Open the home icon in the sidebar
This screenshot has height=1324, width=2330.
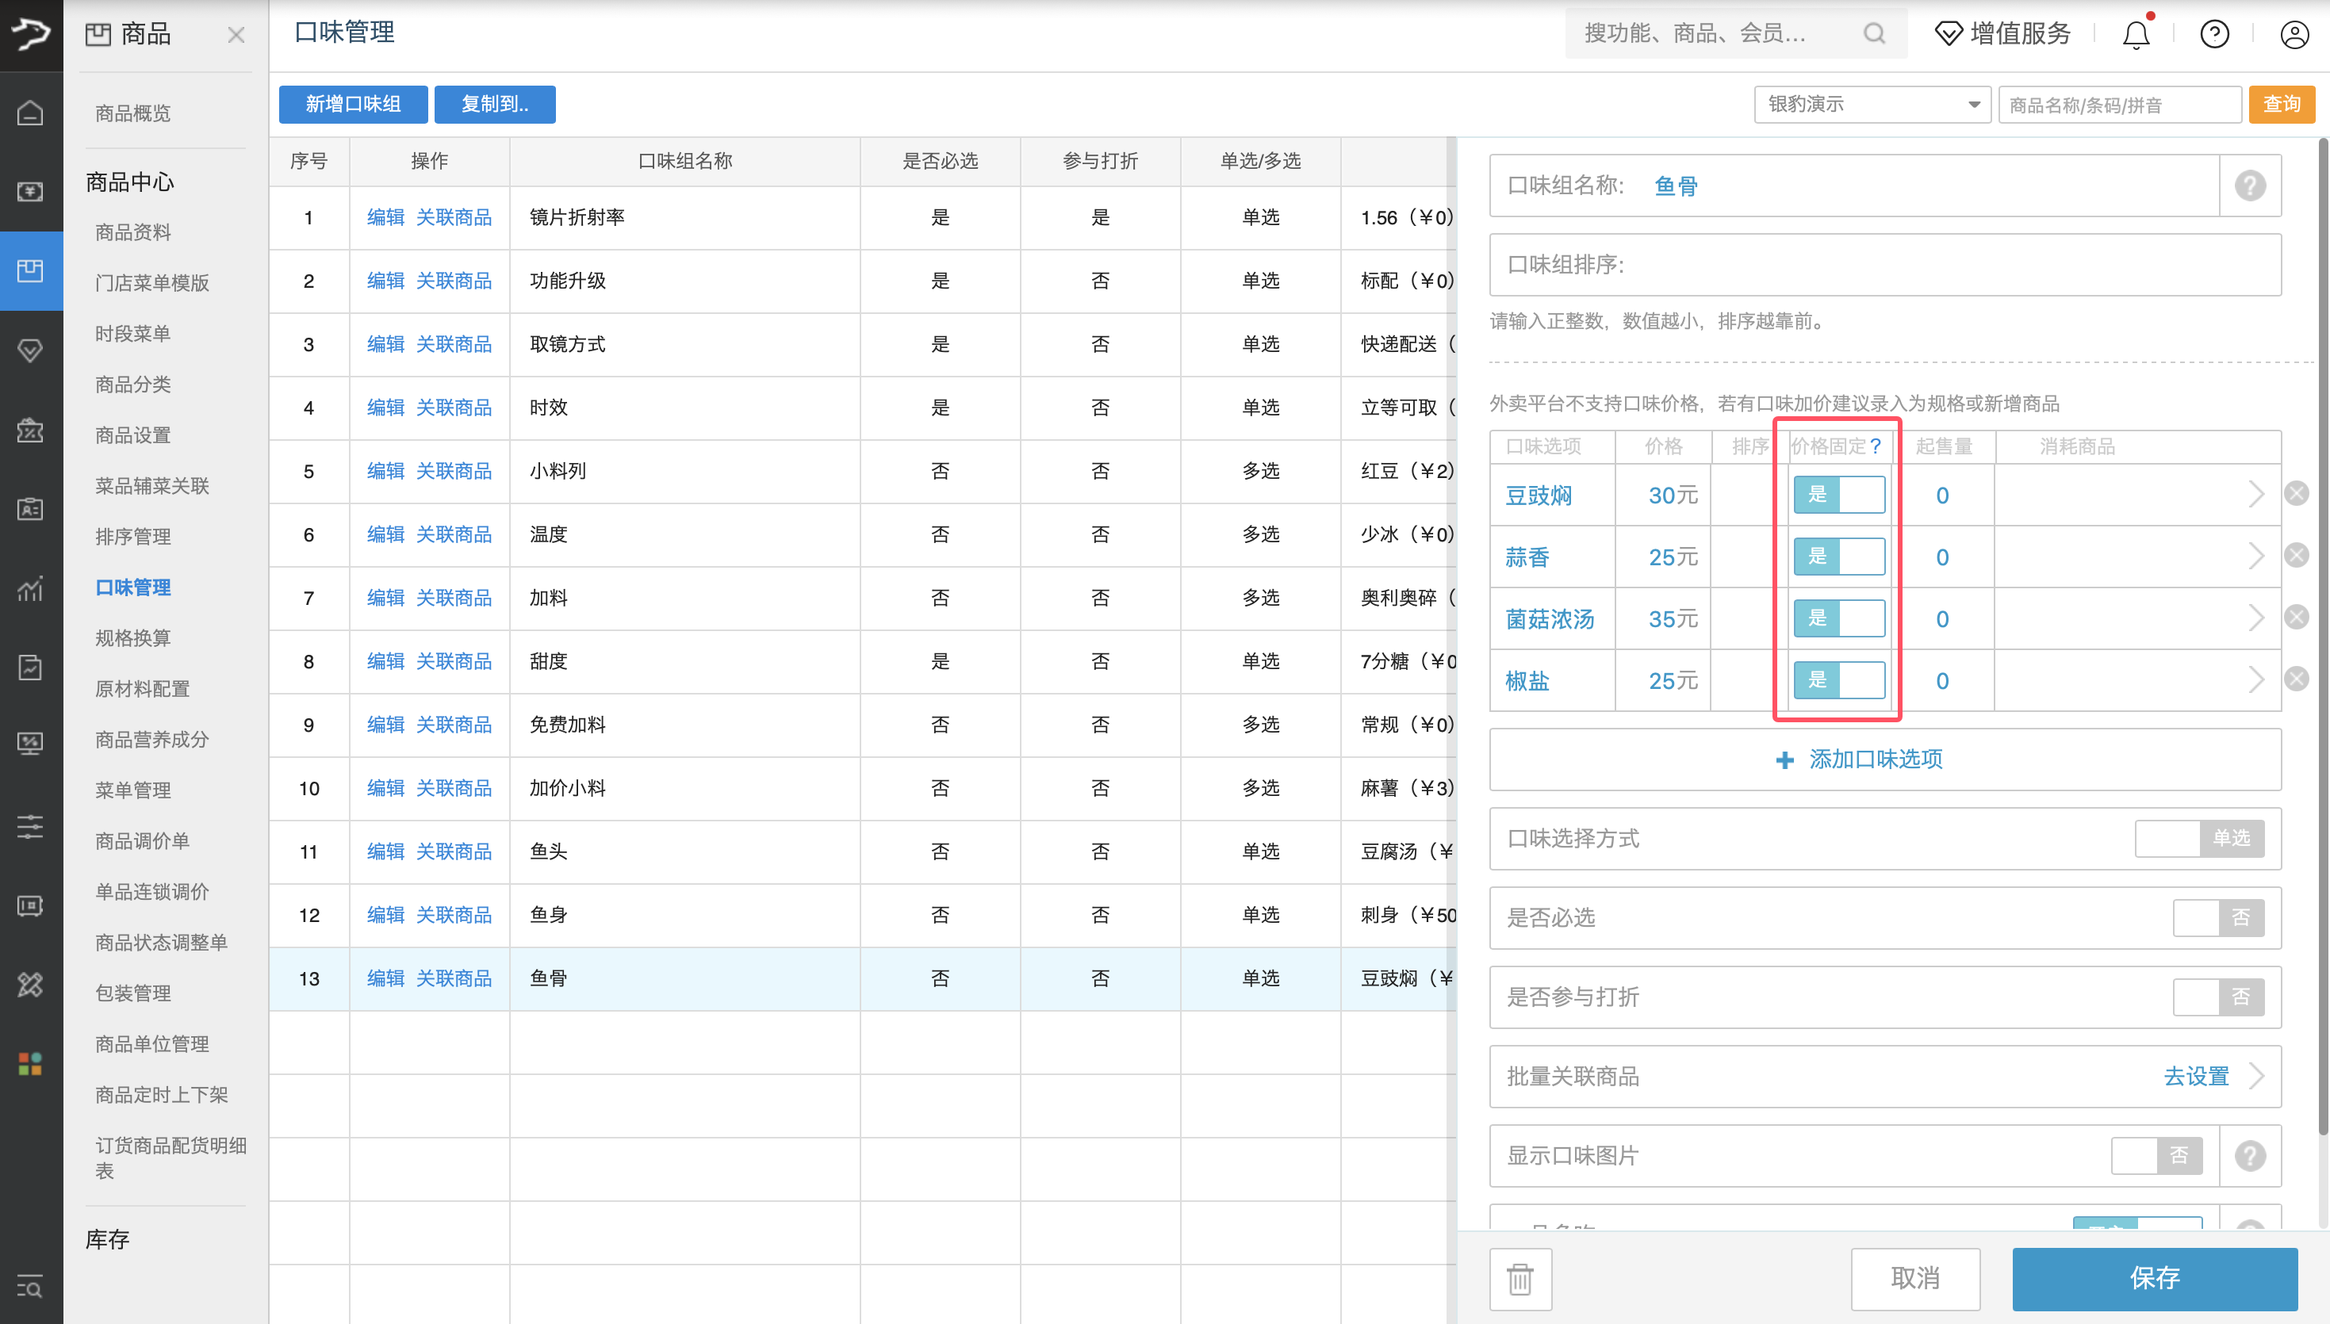(x=30, y=113)
